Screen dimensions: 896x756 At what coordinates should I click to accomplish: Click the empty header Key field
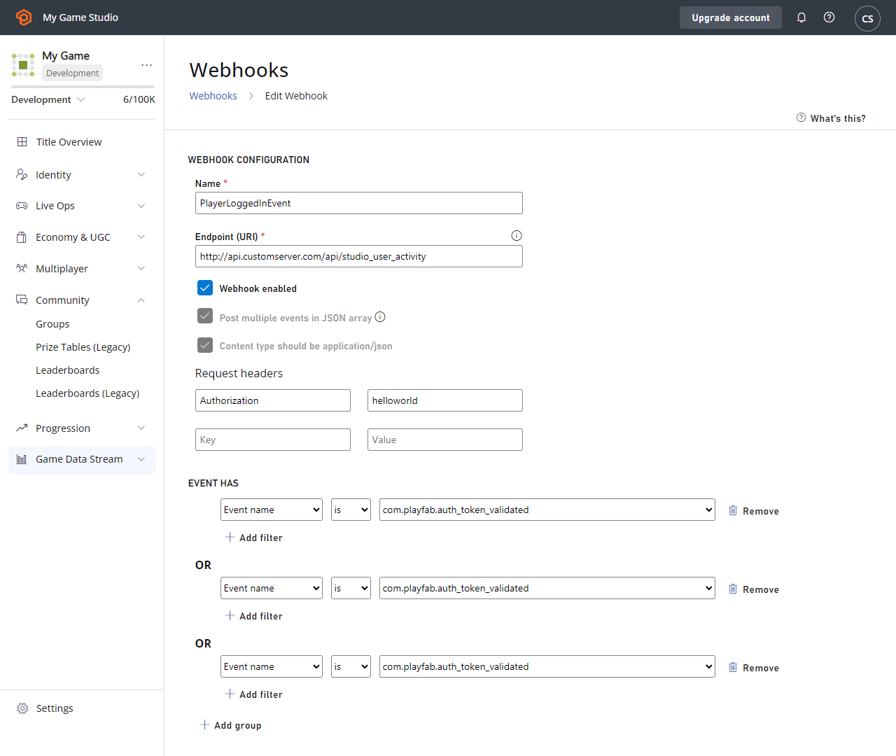(273, 440)
